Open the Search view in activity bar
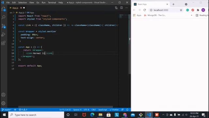209x118 pixels. (3, 17)
